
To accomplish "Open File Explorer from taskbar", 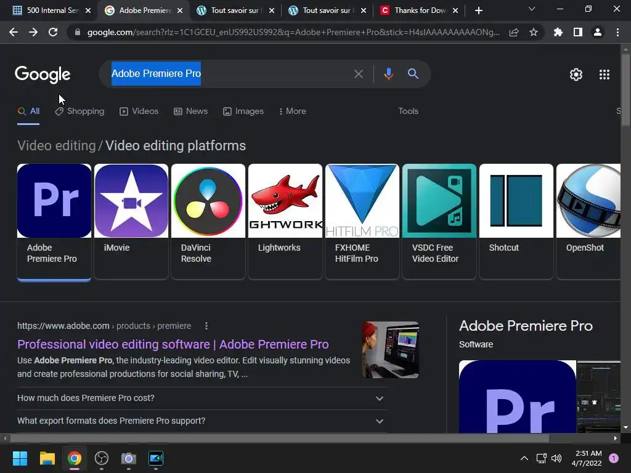I will tap(47, 458).
